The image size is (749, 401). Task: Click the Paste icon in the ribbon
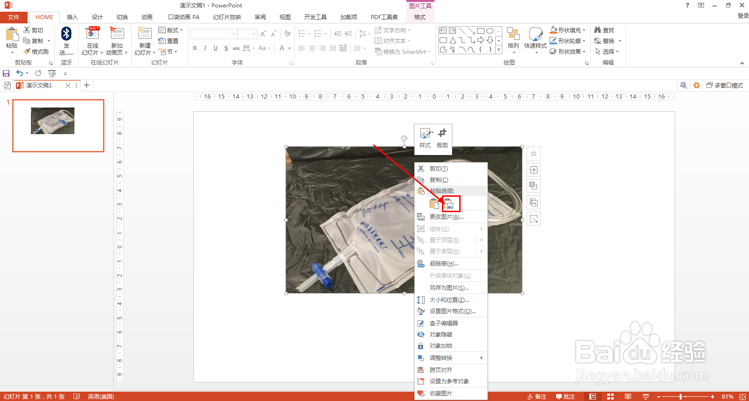click(x=12, y=35)
